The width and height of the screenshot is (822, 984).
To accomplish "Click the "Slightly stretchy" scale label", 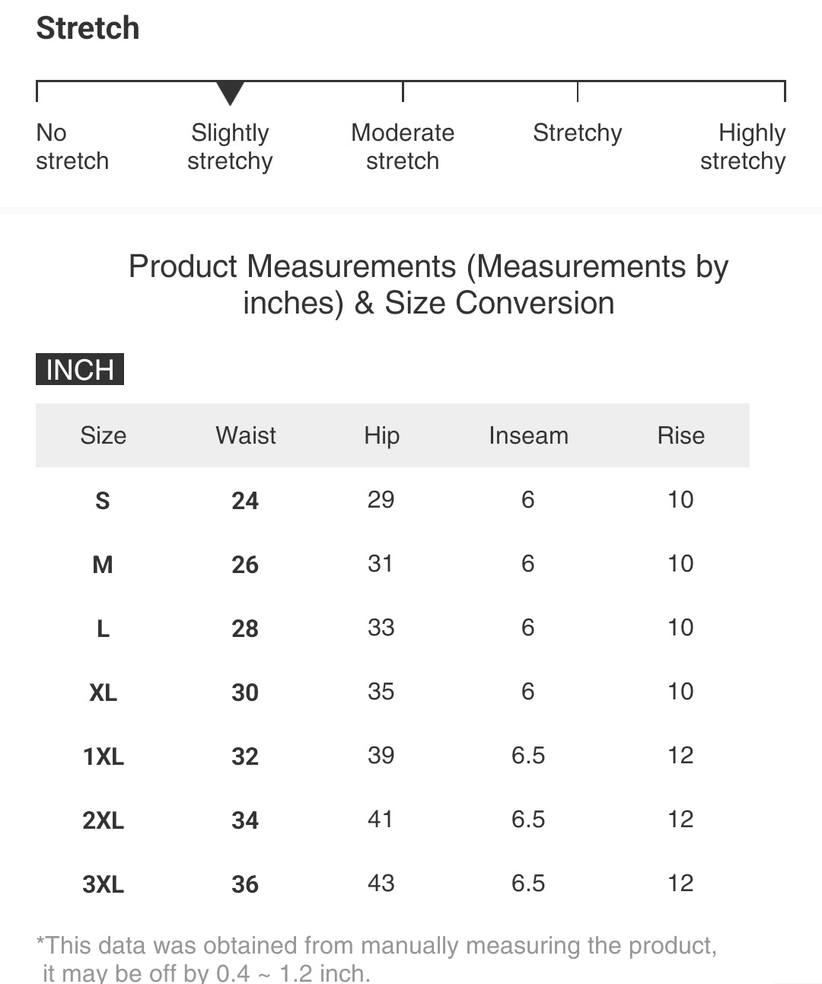I will (x=230, y=147).
